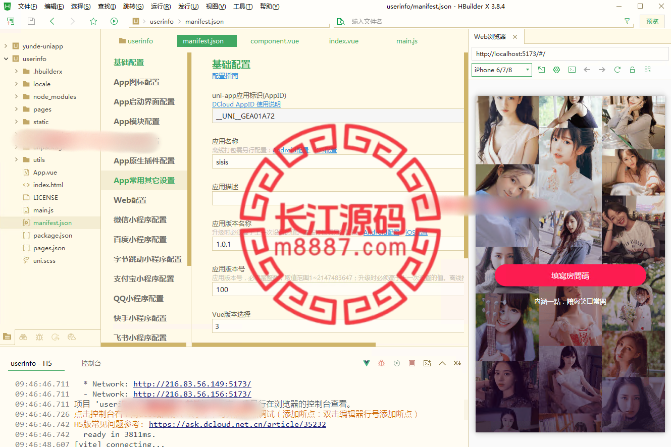Click the browser lock icon
This screenshot has width=671, height=447.
click(632, 70)
